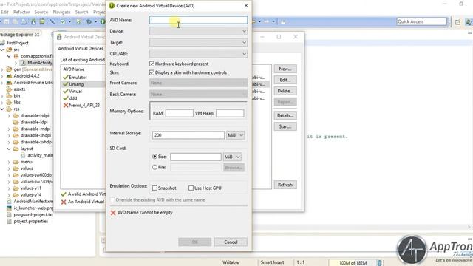Expand the Android 4.4.2 library node
Screen dimensions: 473x266
click(2, 76)
